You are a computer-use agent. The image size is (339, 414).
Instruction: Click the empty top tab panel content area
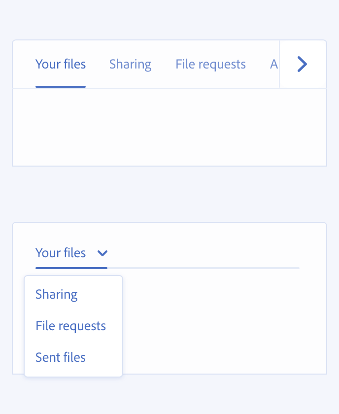pos(169,127)
